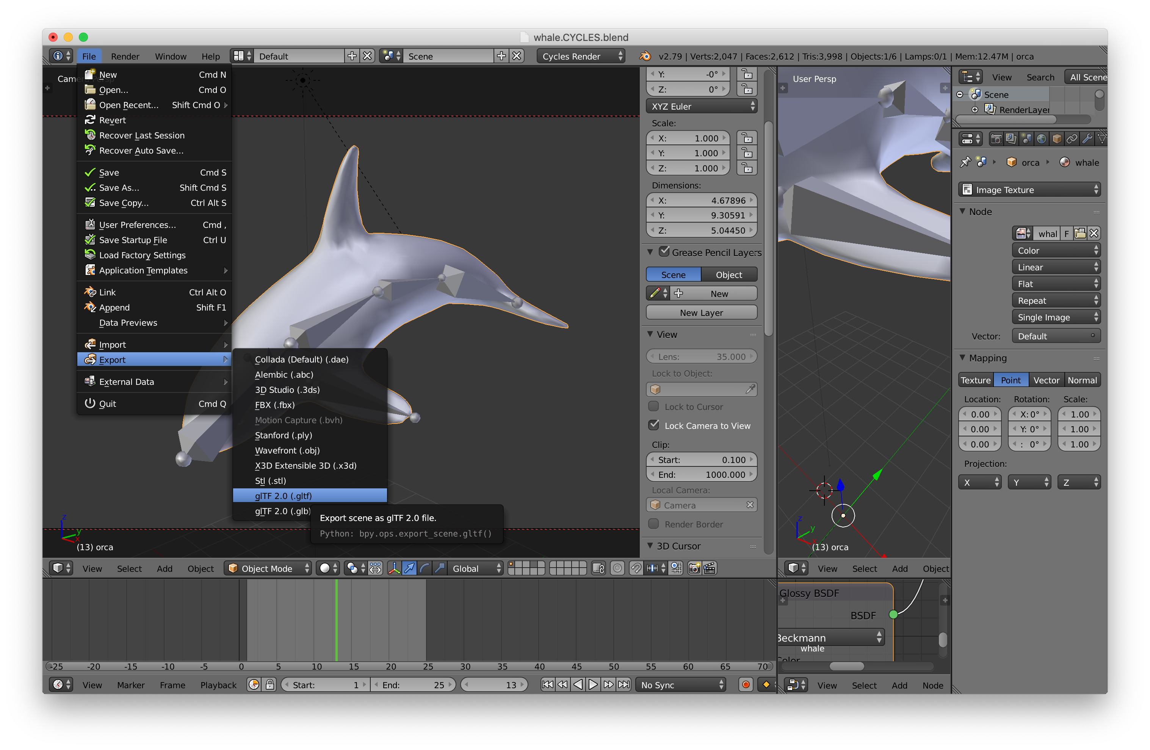The image size is (1150, 750).
Task: Click the open image folder icon
Action: coord(1080,234)
